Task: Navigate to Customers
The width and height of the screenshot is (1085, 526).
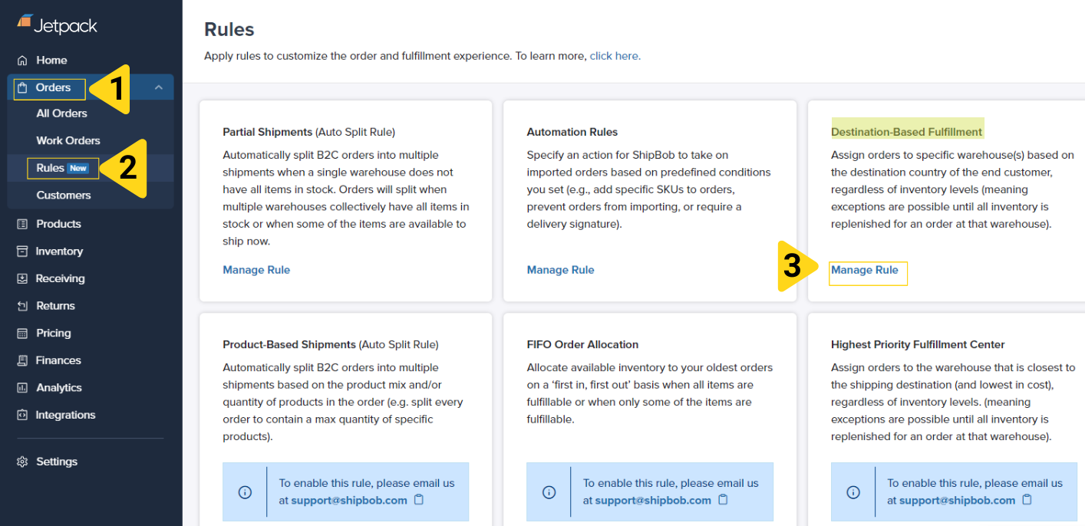Action: [x=64, y=195]
